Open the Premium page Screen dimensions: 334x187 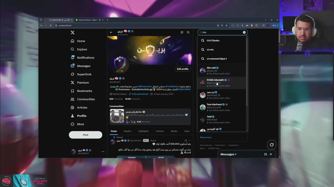coord(80,83)
